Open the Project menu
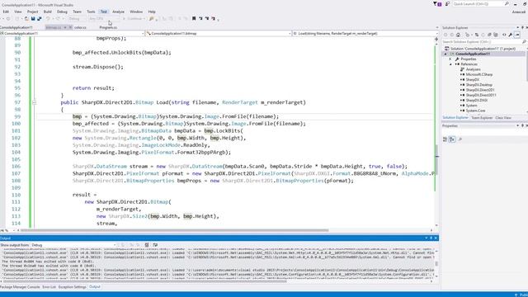This screenshot has height=297, width=528. click(x=33, y=12)
